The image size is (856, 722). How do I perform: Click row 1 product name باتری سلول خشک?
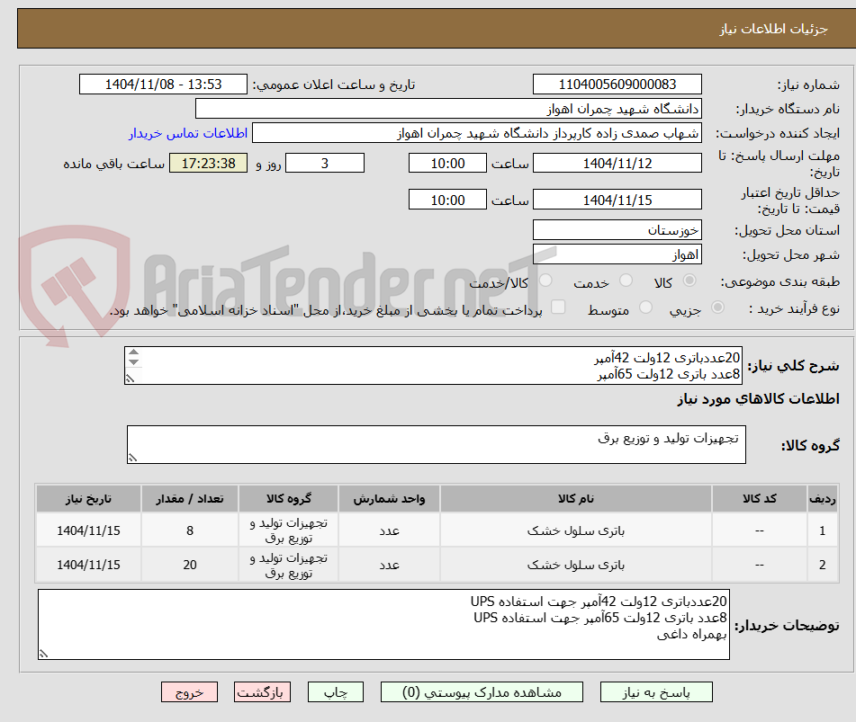(575, 530)
